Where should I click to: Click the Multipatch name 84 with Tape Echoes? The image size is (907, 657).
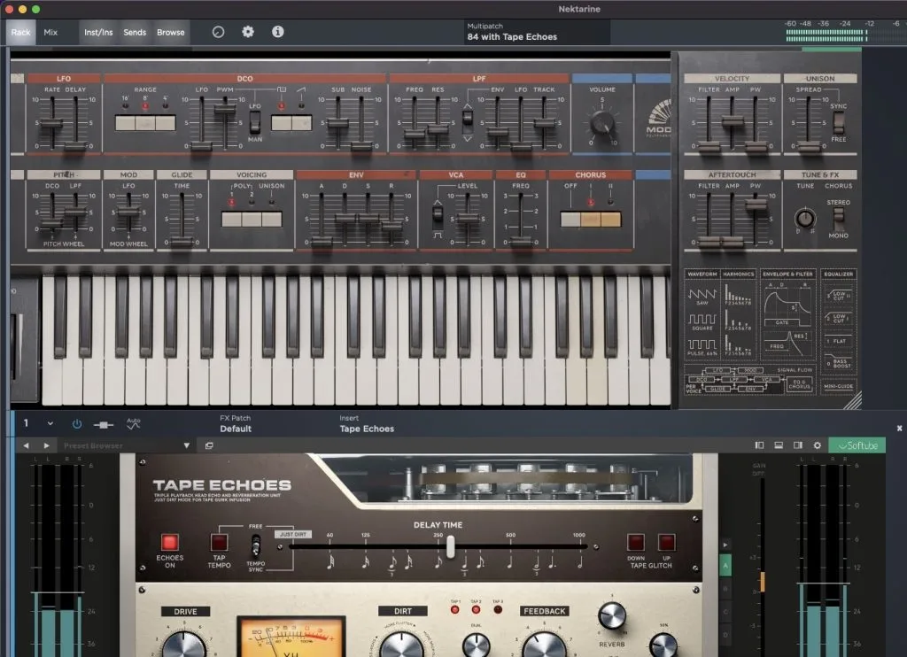click(x=512, y=37)
